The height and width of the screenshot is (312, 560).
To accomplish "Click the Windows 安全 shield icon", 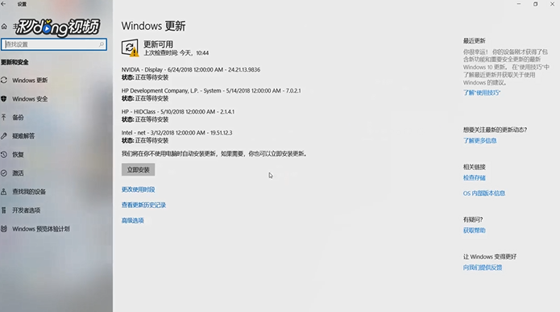I will click(4, 98).
